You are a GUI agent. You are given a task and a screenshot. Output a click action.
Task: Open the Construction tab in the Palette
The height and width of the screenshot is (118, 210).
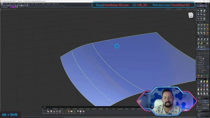120,109
